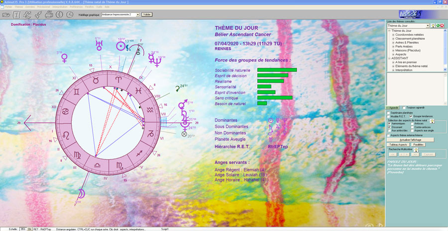Click the Echelle scale input field

(x=22, y=229)
